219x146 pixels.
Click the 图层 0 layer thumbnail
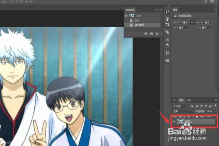[x=180, y=122]
